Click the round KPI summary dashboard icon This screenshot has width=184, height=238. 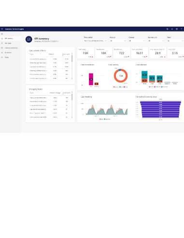pos(29,39)
